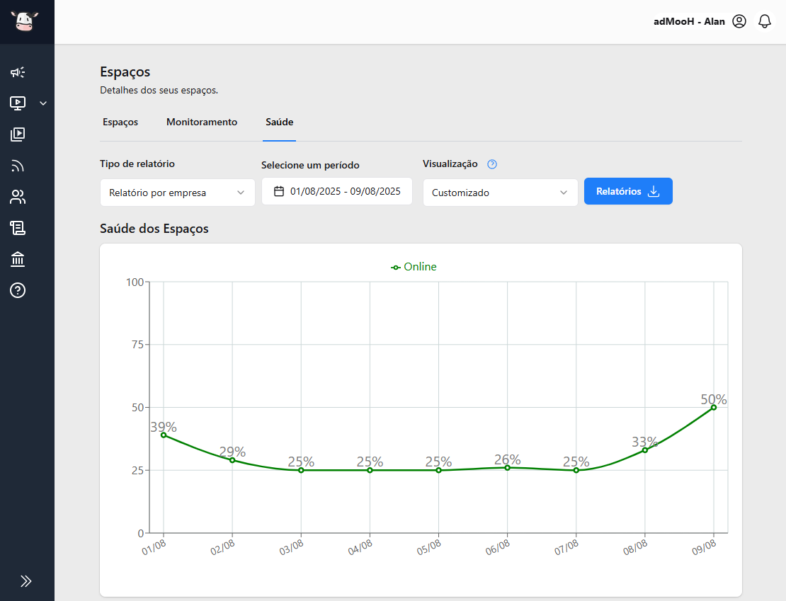Open the feed RSS icon in sidebar
Viewport: 786px width, 601px height.
(18, 166)
